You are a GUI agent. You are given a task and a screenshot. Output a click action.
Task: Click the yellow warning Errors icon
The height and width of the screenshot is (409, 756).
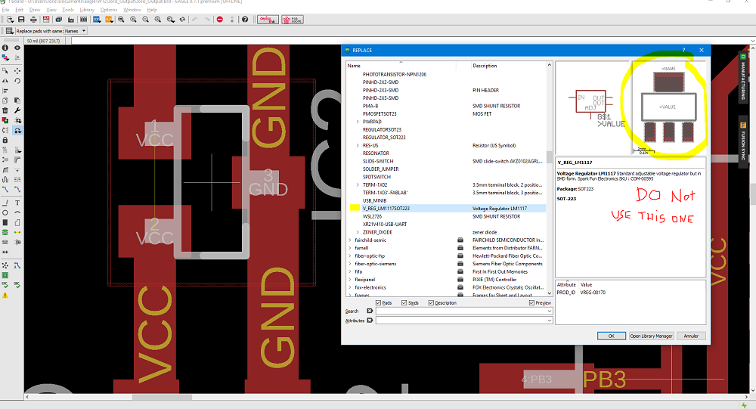coord(5,295)
